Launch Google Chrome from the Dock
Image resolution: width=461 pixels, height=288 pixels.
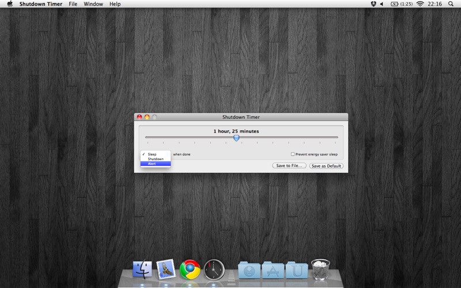(190, 269)
